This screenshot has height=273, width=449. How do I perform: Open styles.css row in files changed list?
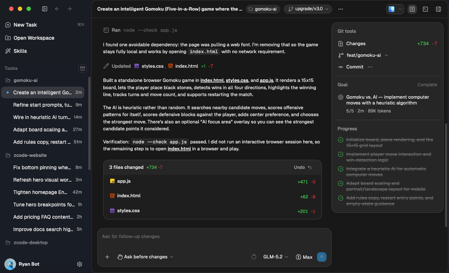[x=212, y=211]
